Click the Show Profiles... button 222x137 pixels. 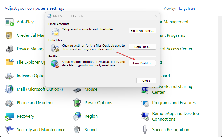[x=142, y=63]
